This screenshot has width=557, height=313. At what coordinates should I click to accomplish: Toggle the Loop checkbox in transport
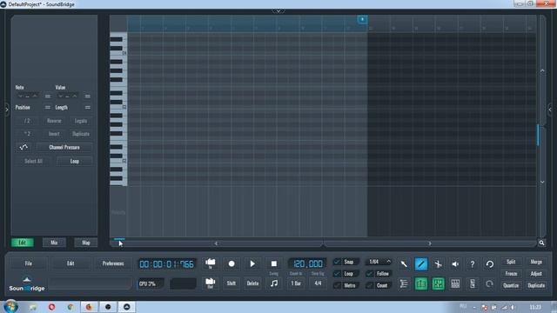click(337, 274)
